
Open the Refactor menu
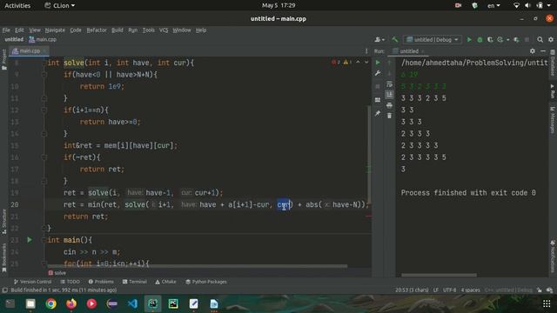point(97,30)
